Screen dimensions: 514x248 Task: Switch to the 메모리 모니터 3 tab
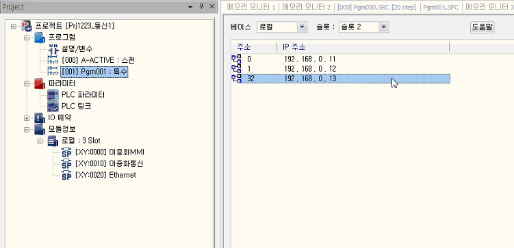coord(489,8)
